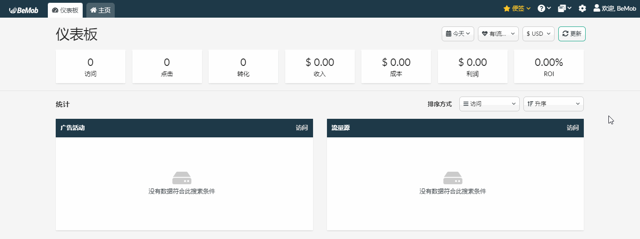Open the 有流量 traffic filter dropdown
Viewport: 640px width, 239px height.
coord(498,34)
